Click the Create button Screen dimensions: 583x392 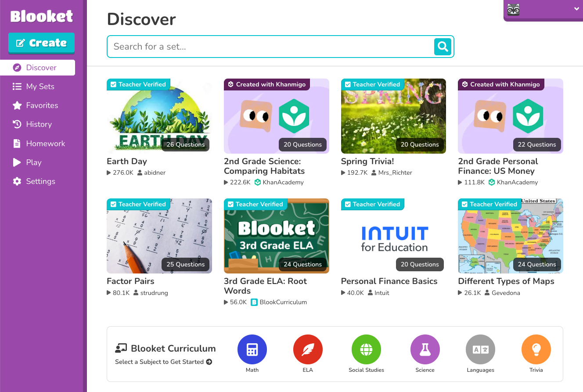41,43
